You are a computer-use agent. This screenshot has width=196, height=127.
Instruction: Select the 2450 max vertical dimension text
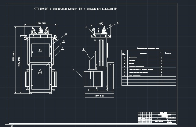tap(19, 62)
